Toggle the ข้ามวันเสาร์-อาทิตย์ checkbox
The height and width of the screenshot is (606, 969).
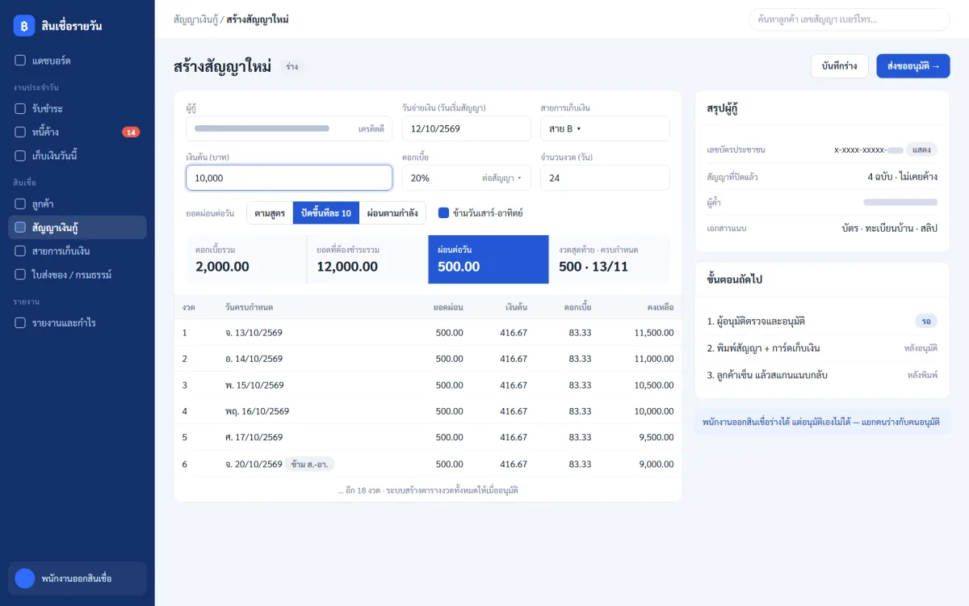(x=443, y=213)
